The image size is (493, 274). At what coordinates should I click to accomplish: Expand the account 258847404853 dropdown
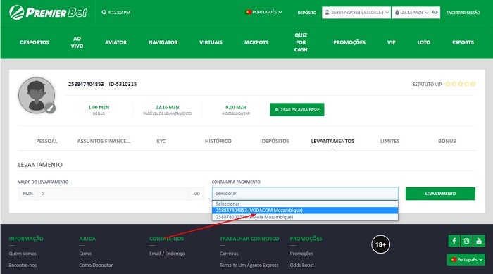tap(356, 13)
